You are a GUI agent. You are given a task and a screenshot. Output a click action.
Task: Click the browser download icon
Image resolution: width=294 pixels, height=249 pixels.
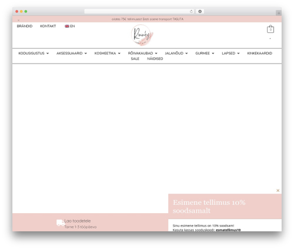pos(200,11)
